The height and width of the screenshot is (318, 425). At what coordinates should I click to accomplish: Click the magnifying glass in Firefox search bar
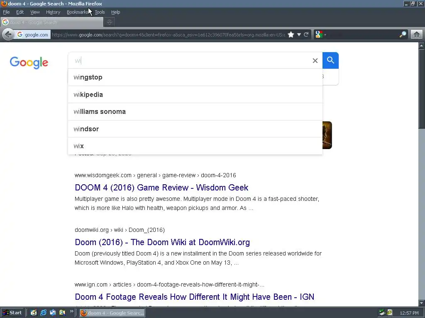(403, 35)
